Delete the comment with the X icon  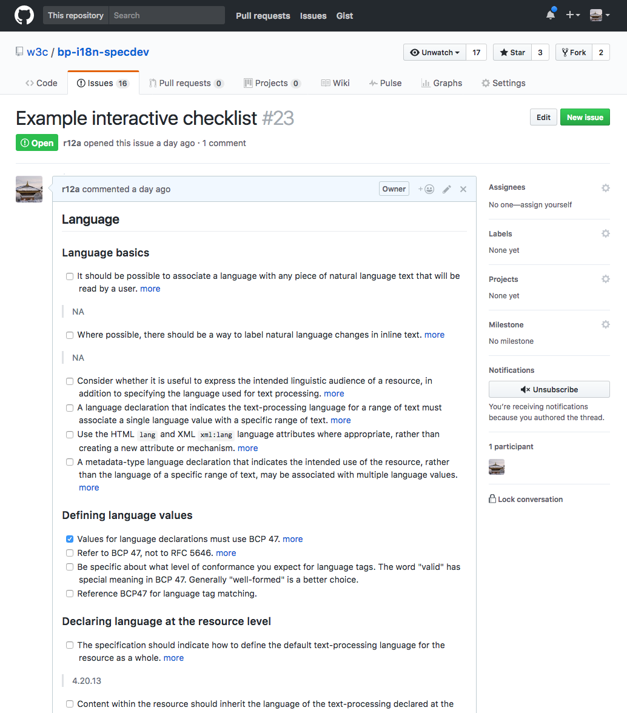coord(463,189)
